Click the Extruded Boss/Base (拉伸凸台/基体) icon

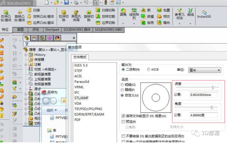pos(6,12)
